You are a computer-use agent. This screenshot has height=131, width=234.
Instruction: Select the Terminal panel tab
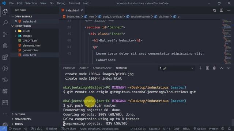[x=121, y=68]
